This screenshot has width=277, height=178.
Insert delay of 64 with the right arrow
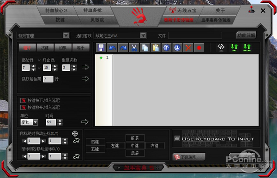[85, 122]
